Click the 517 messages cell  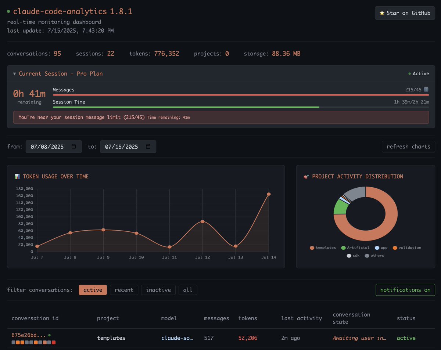click(x=209, y=338)
